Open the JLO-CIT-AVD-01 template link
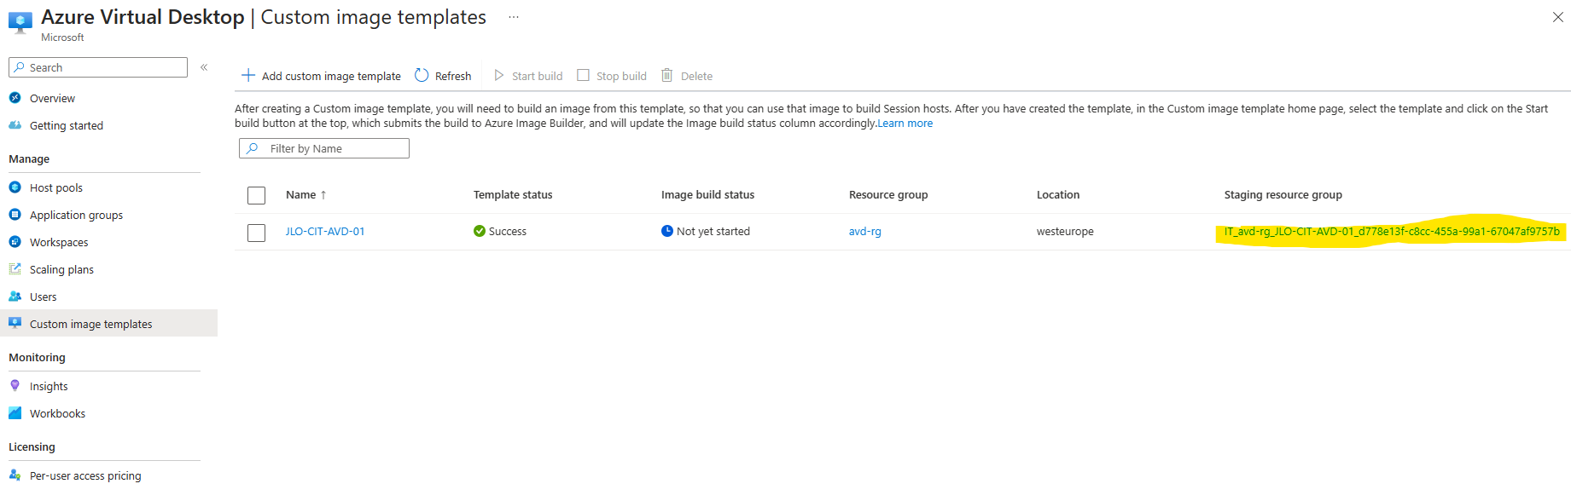 [x=325, y=231]
